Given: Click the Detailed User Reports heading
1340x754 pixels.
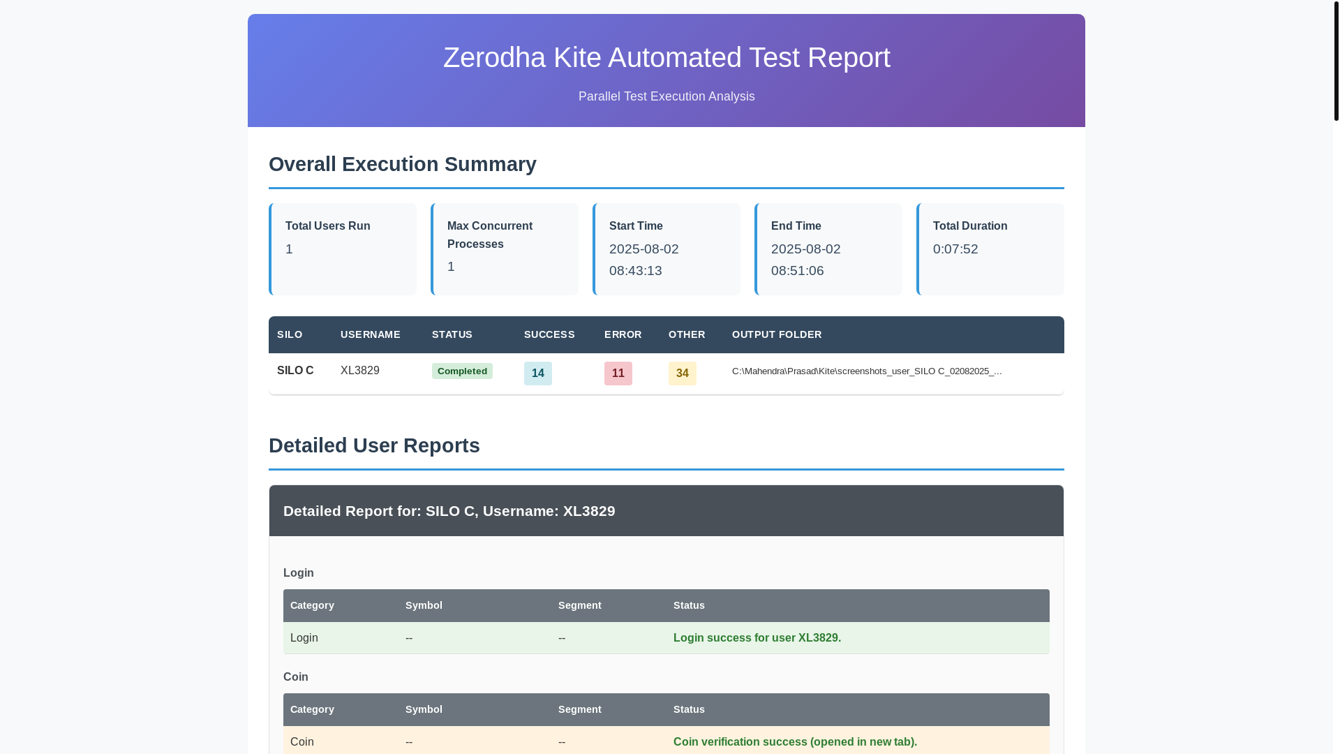Looking at the screenshot, I should tap(374, 445).
